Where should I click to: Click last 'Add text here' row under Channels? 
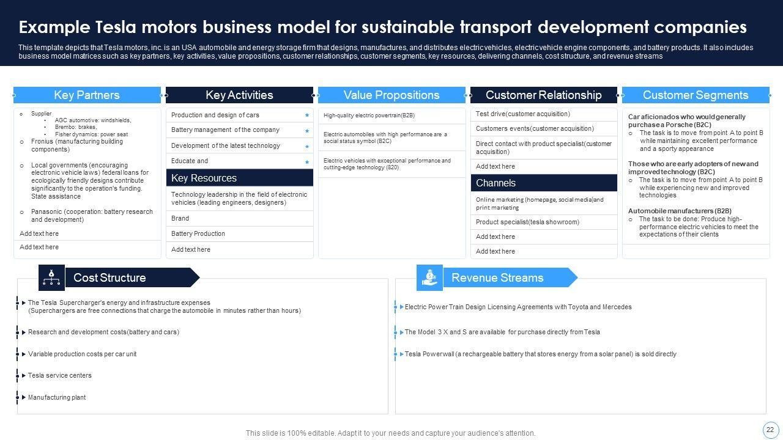pyautogui.click(x=544, y=251)
